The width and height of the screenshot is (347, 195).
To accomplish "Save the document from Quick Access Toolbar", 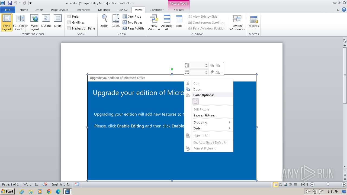I will pos(10,3).
